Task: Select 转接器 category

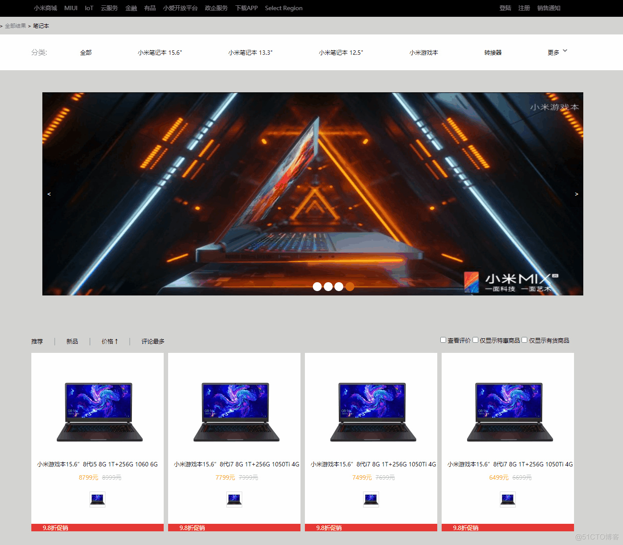Action: [493, 53]
